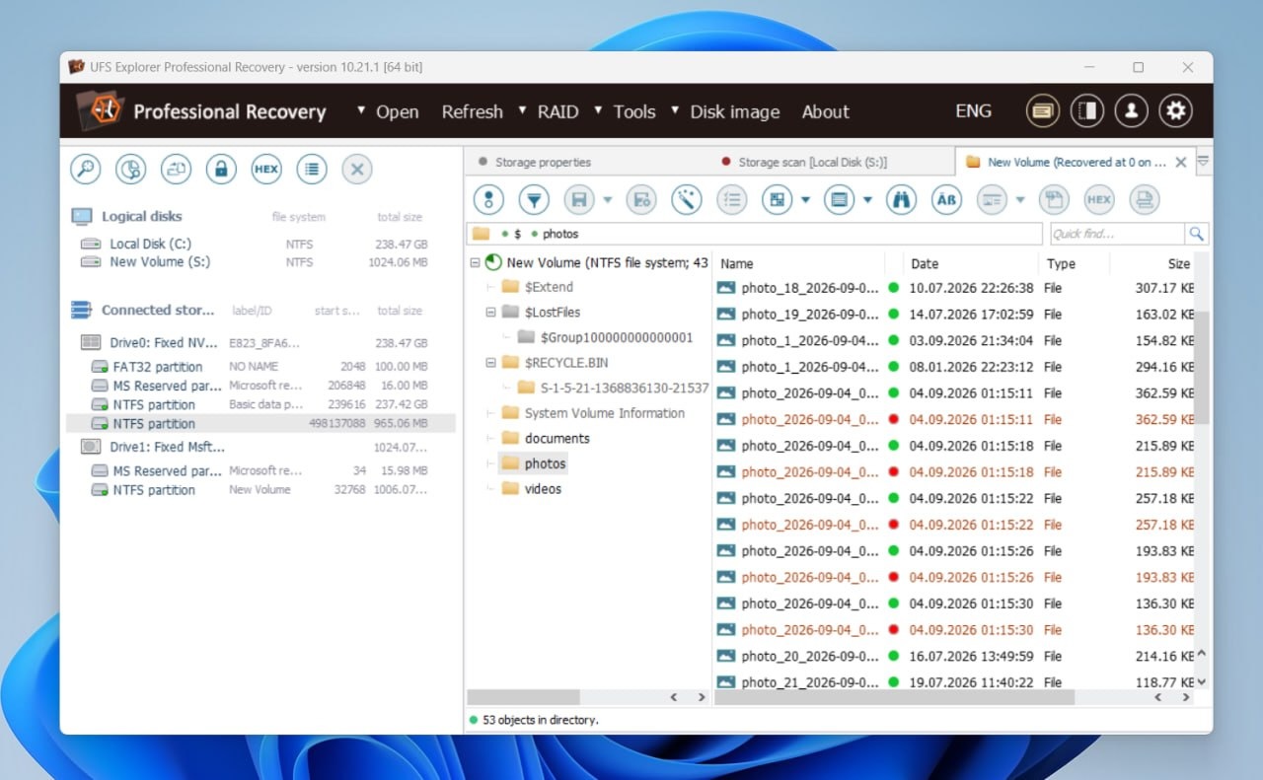Image resolution: width=1263 pixels, height=780 pixels.
Task: Click the binoculars find icon in file toolbar
Action: [x=901, y=200]
